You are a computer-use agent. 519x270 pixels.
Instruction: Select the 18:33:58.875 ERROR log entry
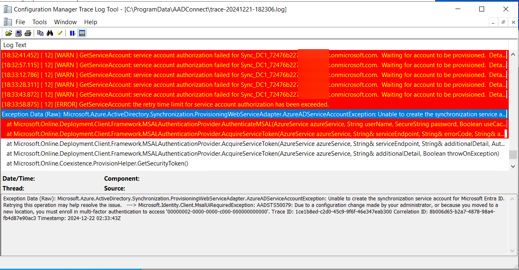point(164,104)
